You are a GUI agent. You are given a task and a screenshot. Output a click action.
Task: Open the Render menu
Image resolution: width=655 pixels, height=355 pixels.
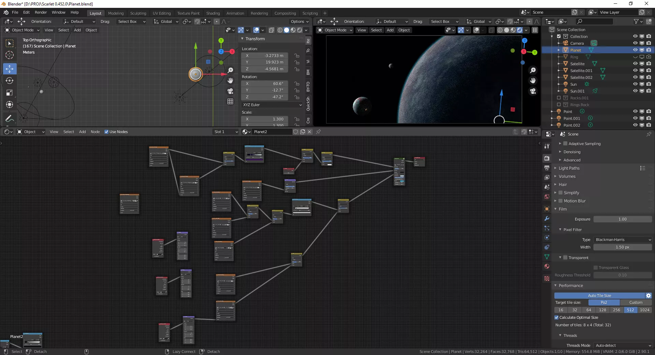[41, 12]
